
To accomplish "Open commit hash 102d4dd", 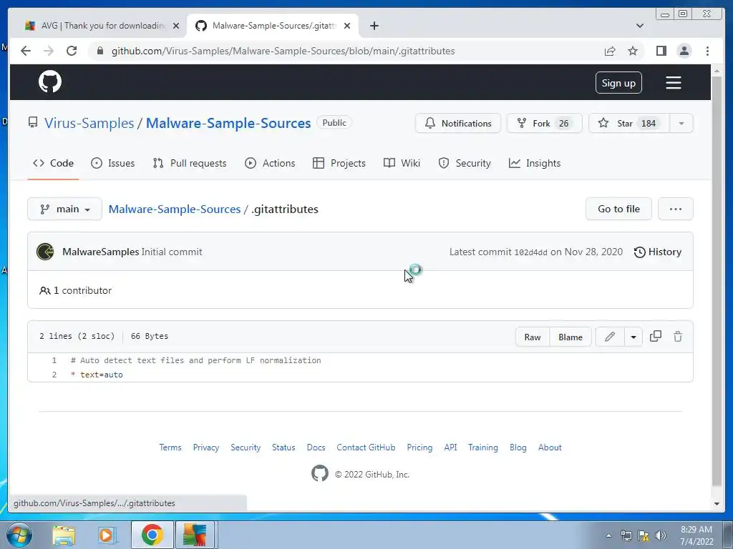I will coord(530,252).
